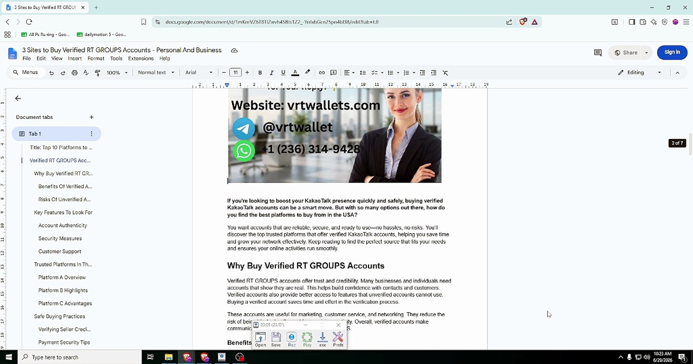Open the zoom level dropdown at 100%
The height and width of the screenshot is (364, 693).
tap(117, 73)
